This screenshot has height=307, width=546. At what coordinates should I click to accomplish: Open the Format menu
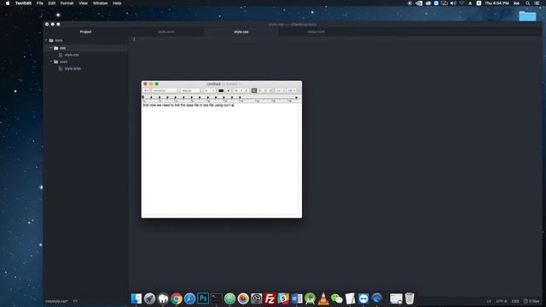coord(67,3)
